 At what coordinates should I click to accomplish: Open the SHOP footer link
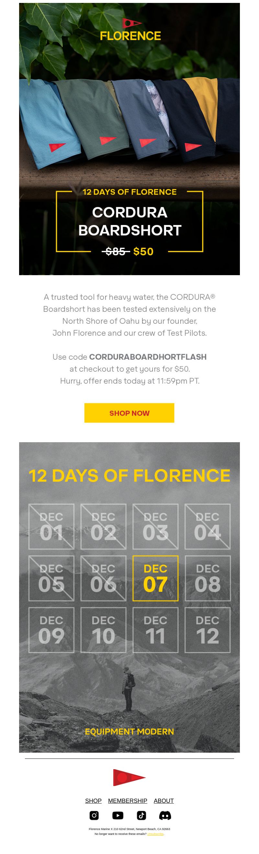point(93,801)
